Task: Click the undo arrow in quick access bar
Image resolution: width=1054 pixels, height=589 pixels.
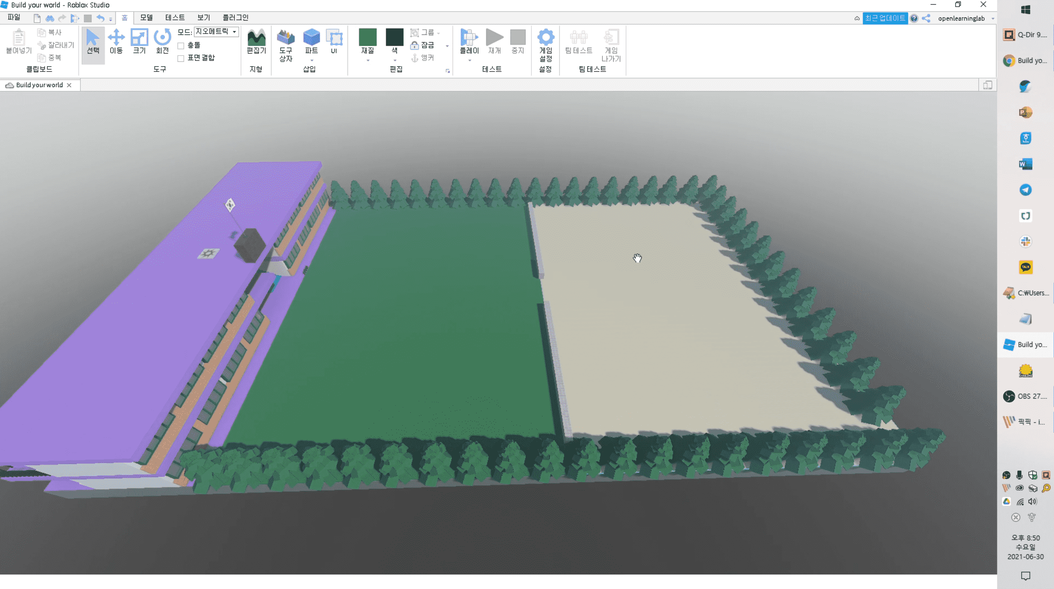Action: (100, 18)
